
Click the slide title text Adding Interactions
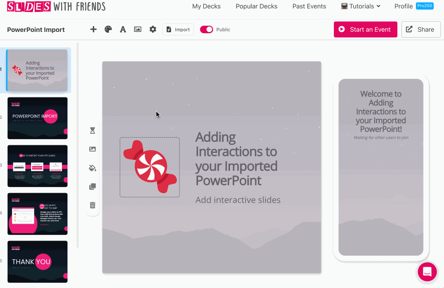[237, 159]
